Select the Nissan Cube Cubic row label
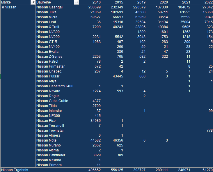The width and height of the screenshot is (213, 172). (52, 101)
